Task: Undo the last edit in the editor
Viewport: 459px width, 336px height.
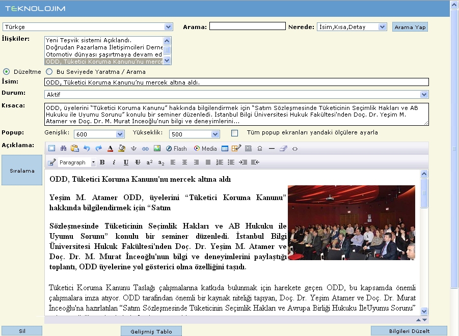Action: [x=87, y=148]
